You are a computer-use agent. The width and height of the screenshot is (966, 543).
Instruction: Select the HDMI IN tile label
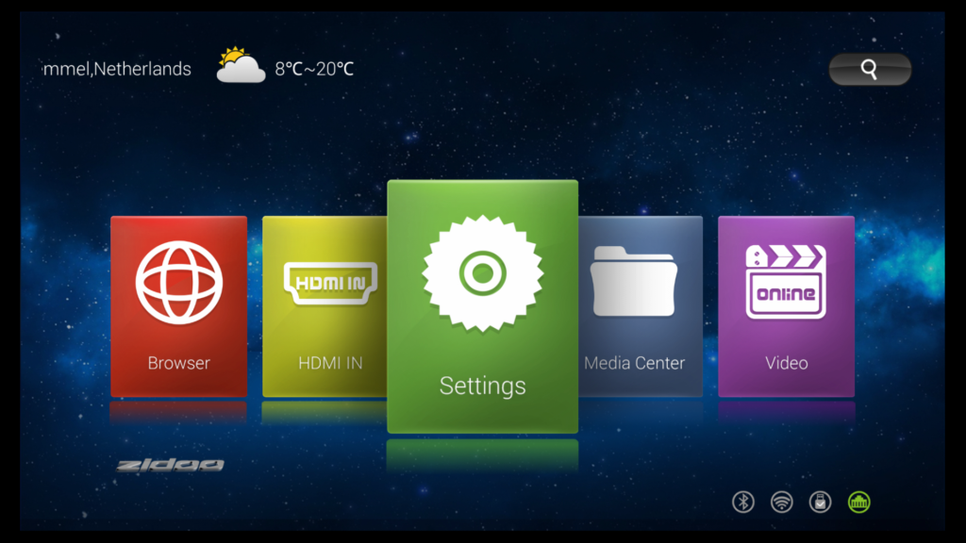pos(330,363)
